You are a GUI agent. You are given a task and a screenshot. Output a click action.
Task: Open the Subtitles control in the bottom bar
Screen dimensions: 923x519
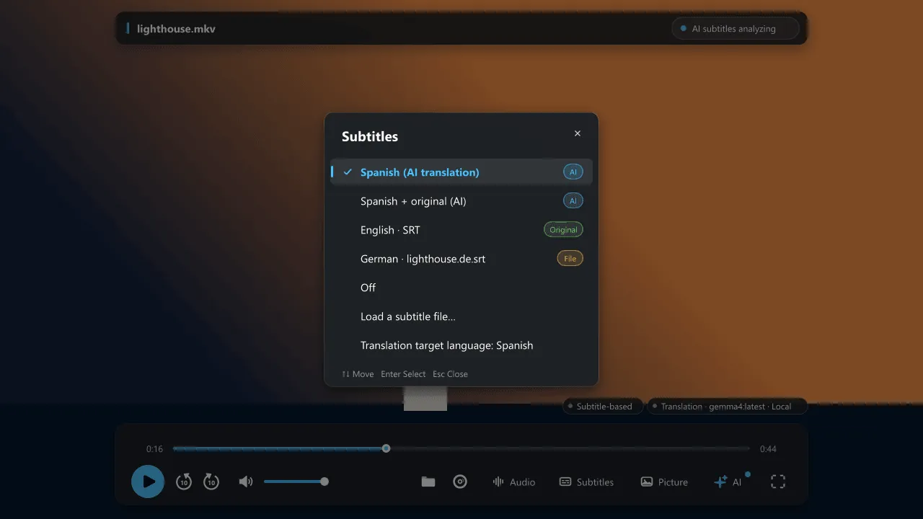[587, 482]
